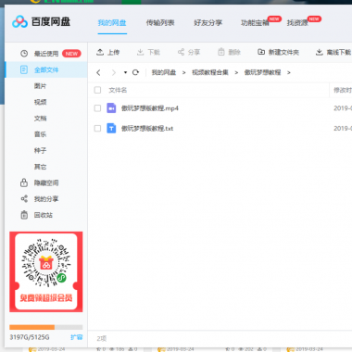Click the 离线下载 button
The width and height of the screenshot is (352, 352).
click(x=333, y=52)
